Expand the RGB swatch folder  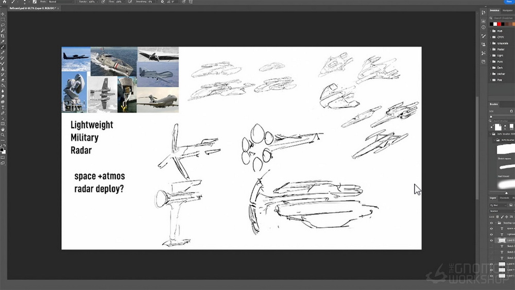[490, 31]
